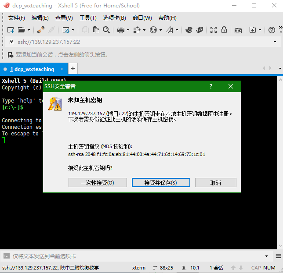283x273 pixels.
Task: Launch Xftp via swirl icon
Action: 189,30
